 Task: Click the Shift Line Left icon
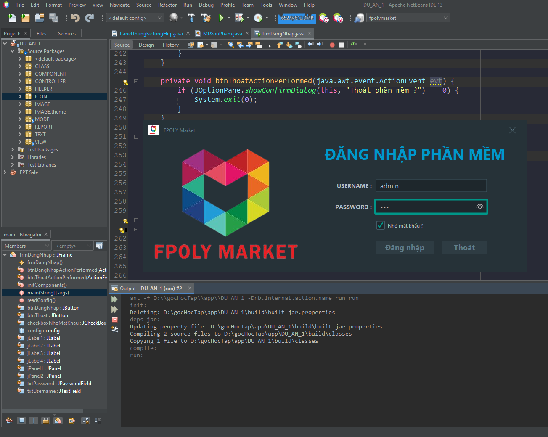point(311,45)
